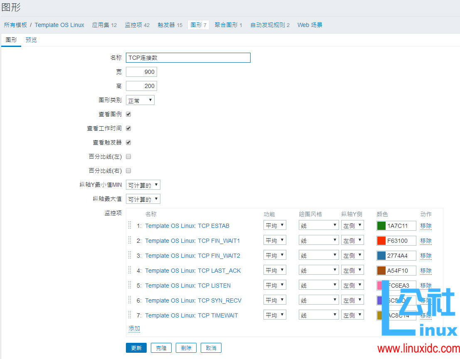Viewport: 460px width, 359px height.
Task: Click drag handle for TCP SYN_RECV row
Action: pyautogui.click(x=130, y=300)
